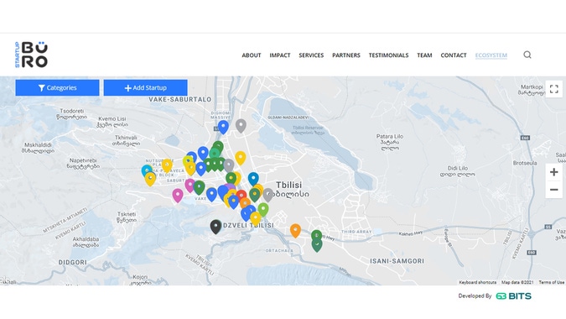Navigate to the Partners section
The width and height of the screenshot is (566, 319).
(346, 55)
